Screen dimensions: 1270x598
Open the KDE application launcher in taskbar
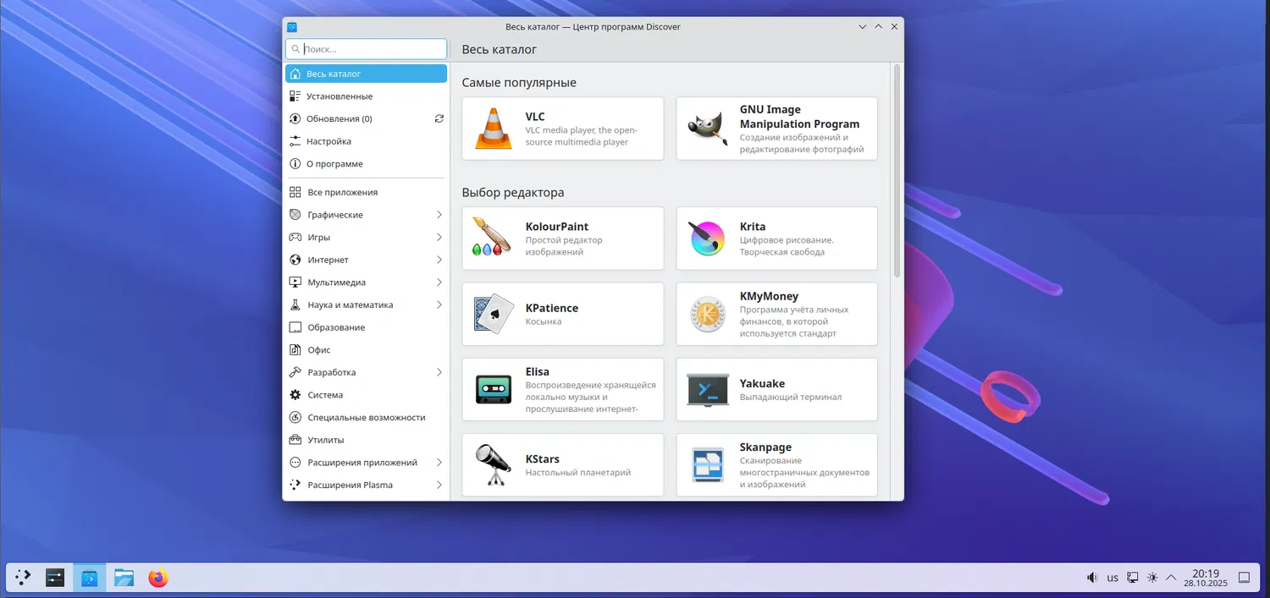(x=23, y=578)
